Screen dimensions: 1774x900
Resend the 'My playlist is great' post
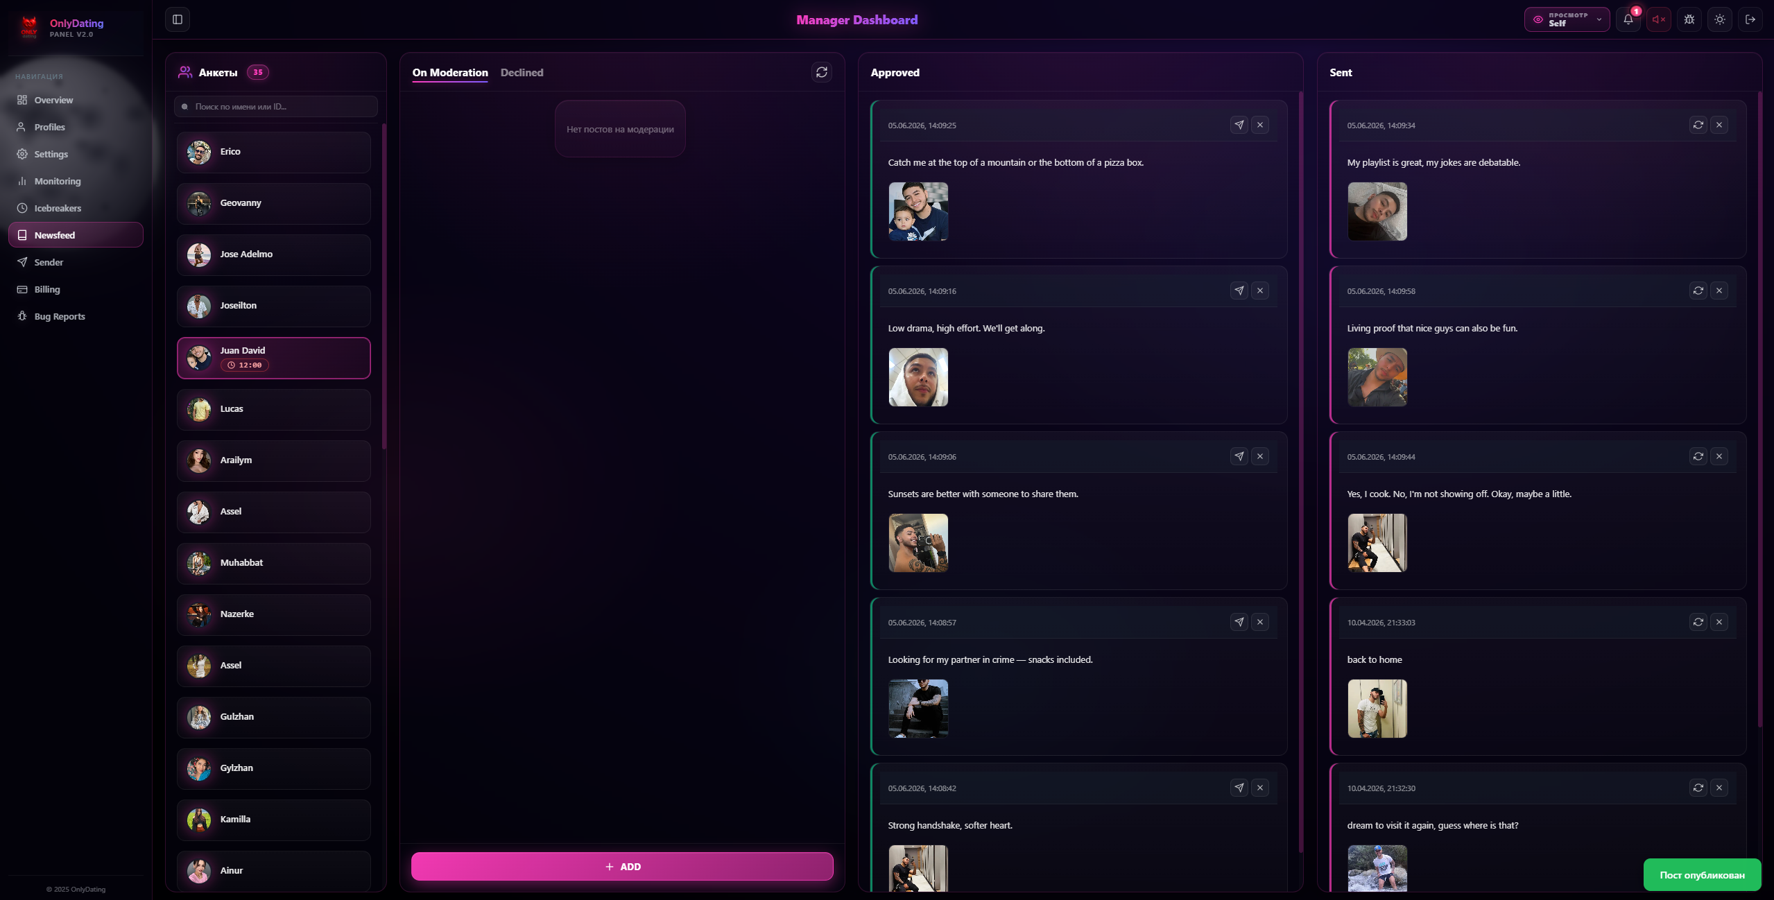(1698, 125)
